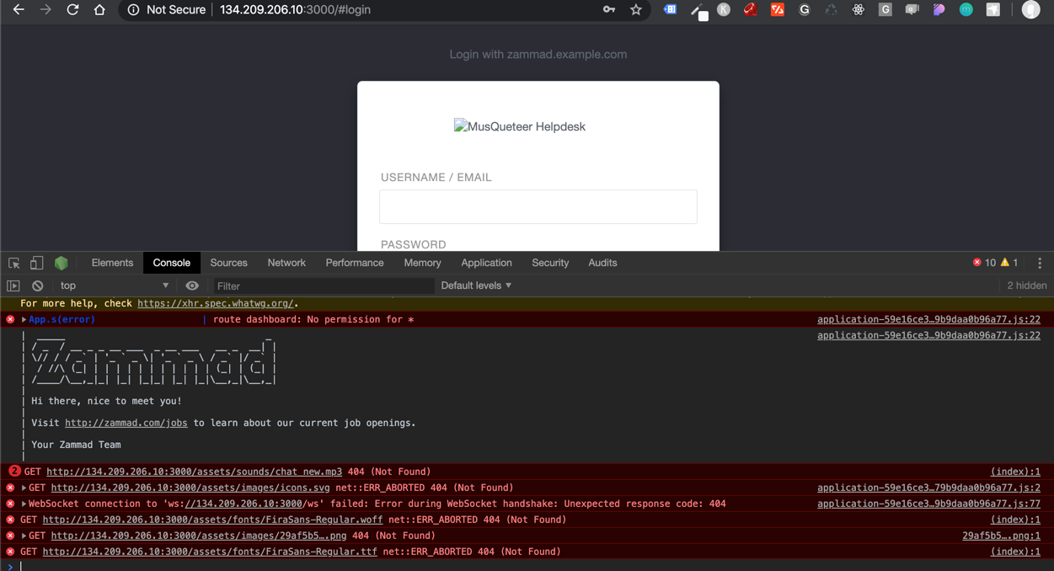Switch to the Elements tab
This screenshot has height=571, width=1054.
point(112,263)
